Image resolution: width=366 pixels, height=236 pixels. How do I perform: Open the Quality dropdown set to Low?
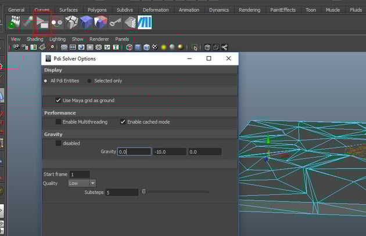(81, 183)
